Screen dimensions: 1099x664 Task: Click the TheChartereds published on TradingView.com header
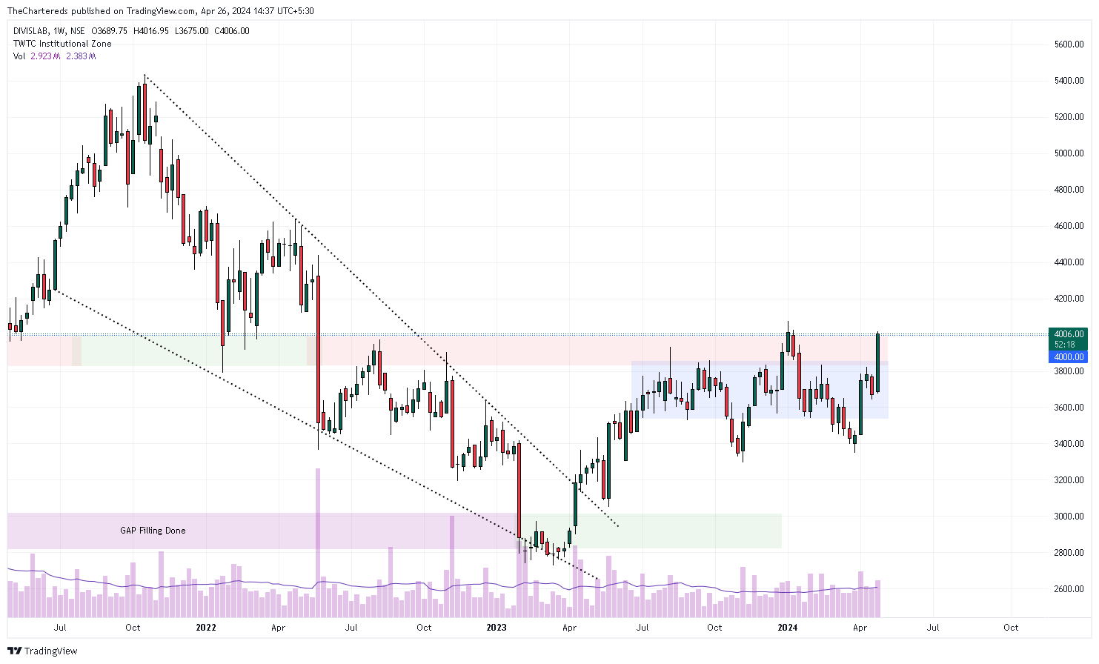pyautogui.click(x=160, y=11)
